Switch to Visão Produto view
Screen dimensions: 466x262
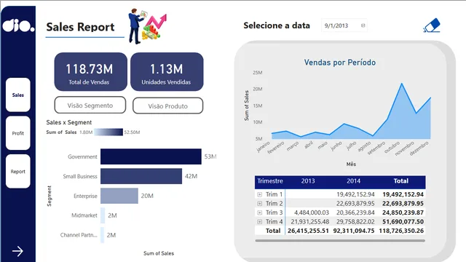168,106
